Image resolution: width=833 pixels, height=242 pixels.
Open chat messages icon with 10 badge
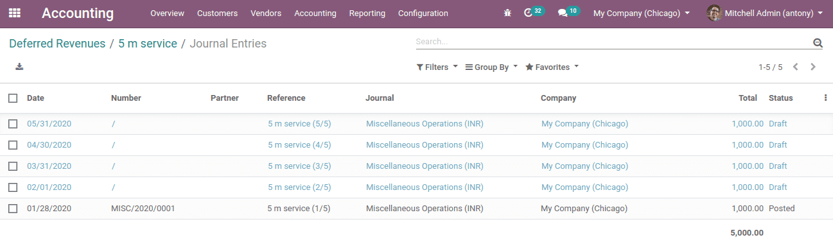point(568,12)
